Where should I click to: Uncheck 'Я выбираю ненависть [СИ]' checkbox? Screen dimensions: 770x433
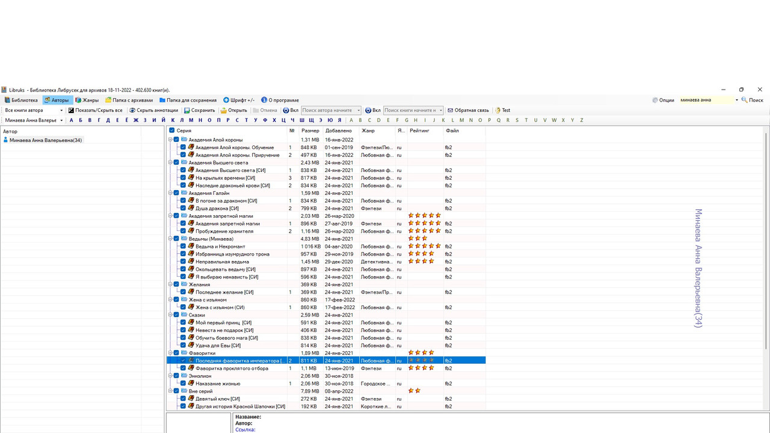183,277
